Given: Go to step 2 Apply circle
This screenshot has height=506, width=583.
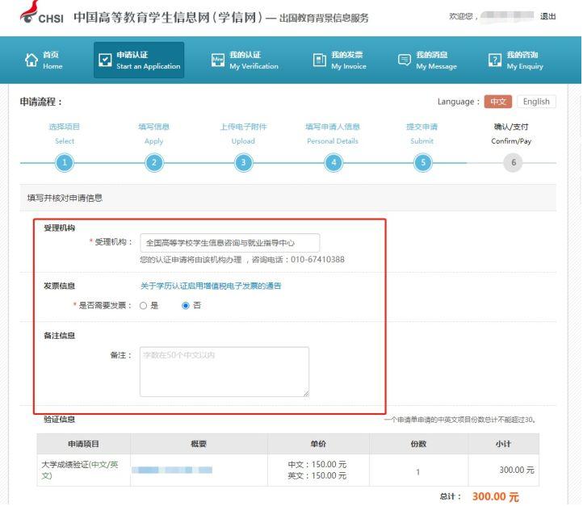Looking at the screenshot, I should pyautogui.click(x=154, y=163).
